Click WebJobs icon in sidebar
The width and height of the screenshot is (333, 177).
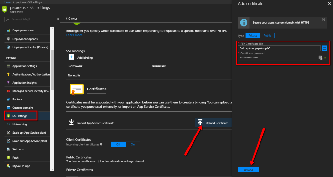[x=8, y=149]
